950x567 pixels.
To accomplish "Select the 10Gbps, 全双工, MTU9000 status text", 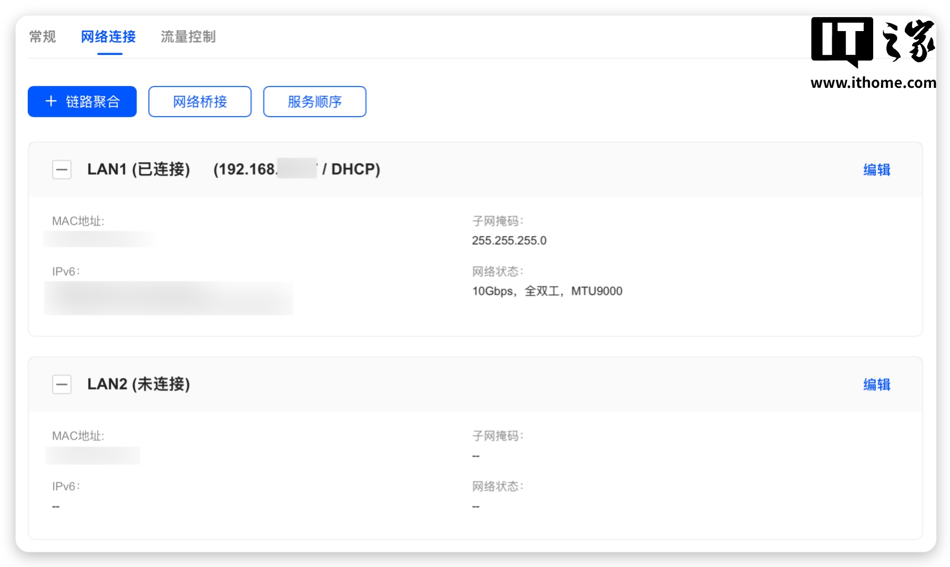I will (547, 291).
